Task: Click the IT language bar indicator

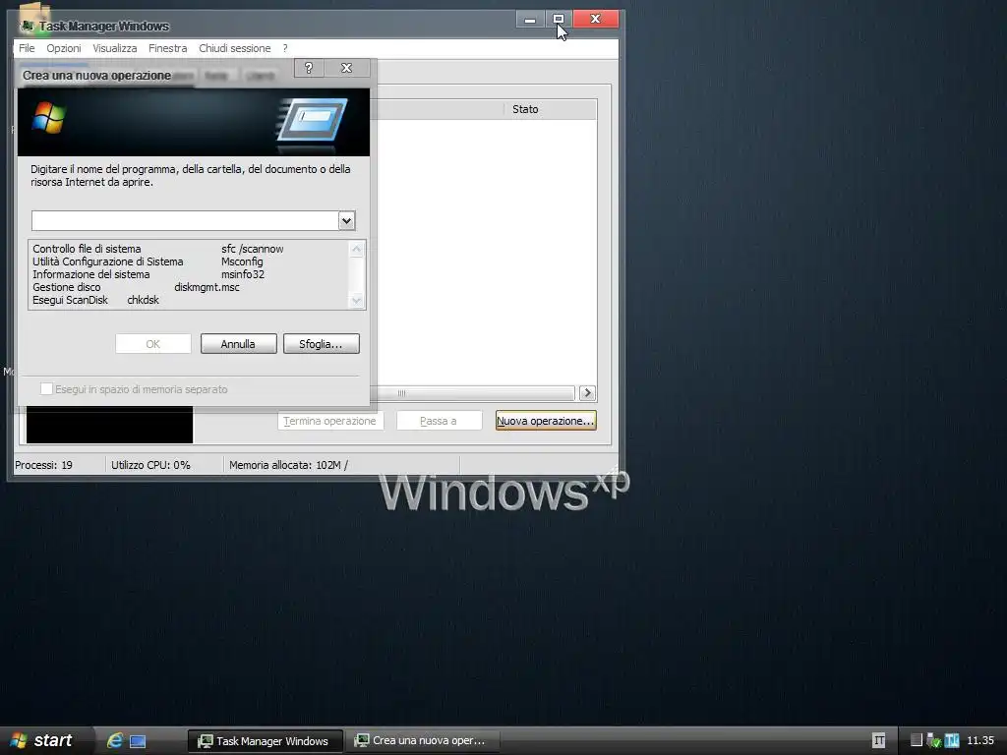Action: tap(878, 740)
